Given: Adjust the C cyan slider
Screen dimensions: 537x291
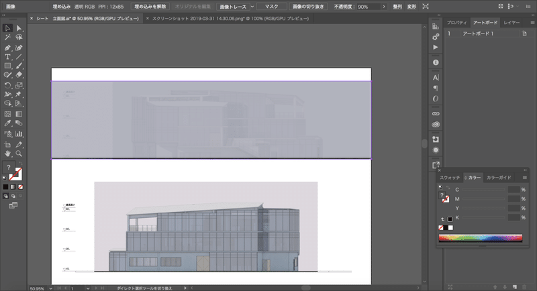Looking at the screenshot, I should click(483, 190).
